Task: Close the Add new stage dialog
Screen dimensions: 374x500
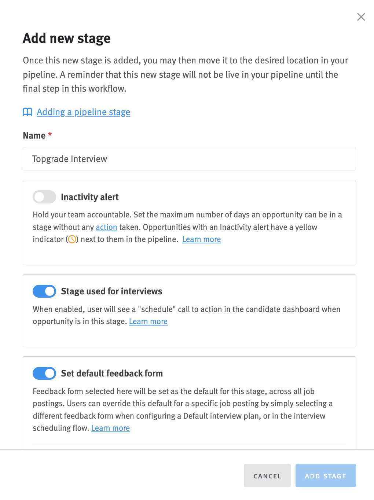Action: point(361,17)
